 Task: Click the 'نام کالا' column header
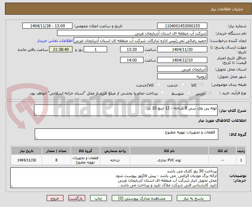pyautogui.click(x=169, y=151)
